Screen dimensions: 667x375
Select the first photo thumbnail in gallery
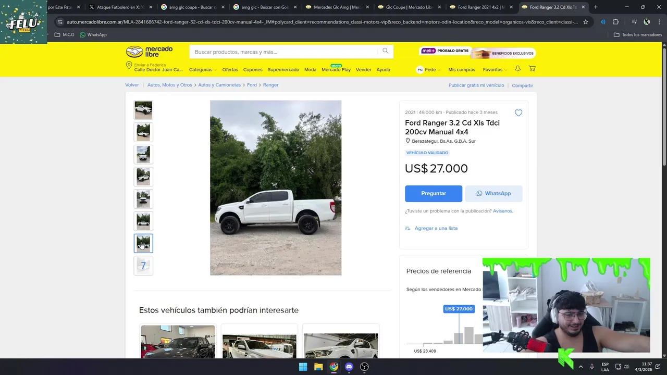[143, 110]
